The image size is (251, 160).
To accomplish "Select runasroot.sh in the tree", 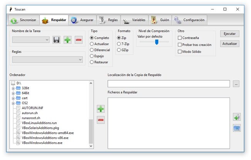I will [31, 118].
